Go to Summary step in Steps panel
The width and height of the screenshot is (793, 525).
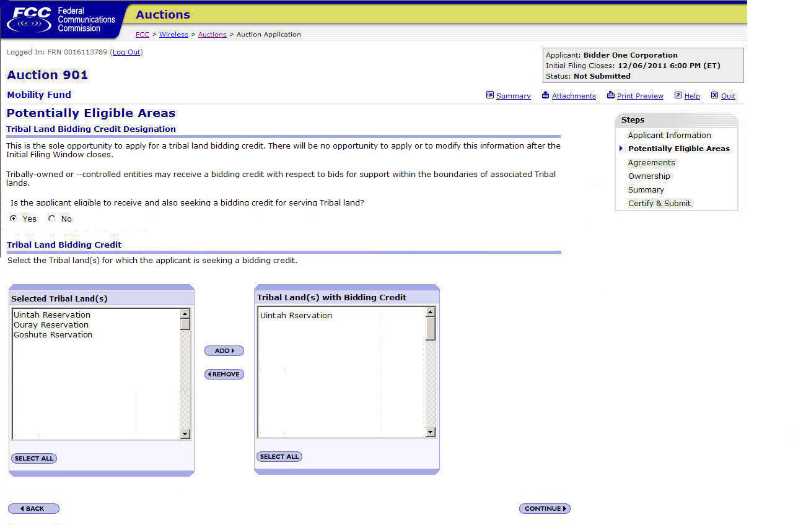click(646, 189)
